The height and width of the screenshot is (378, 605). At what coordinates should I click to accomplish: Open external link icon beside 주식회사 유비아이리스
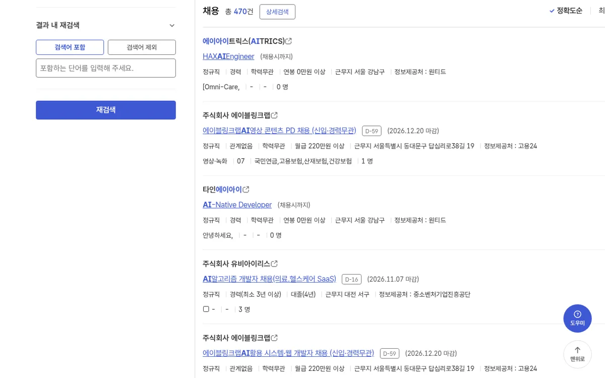click(x=274, y=264)
